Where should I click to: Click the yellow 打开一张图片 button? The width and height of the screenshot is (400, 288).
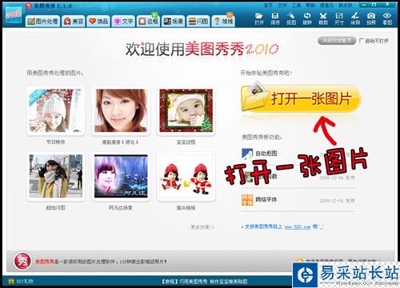tap(301, 98)
